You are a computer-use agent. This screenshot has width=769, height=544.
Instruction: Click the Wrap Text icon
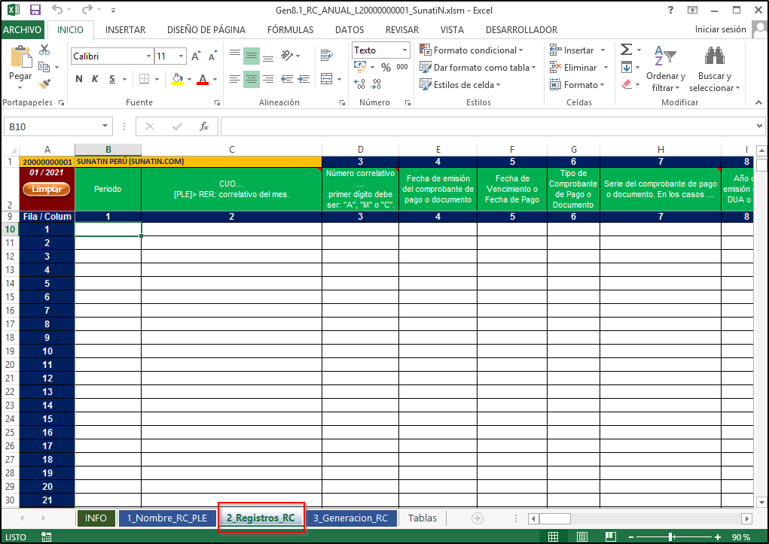326,56
